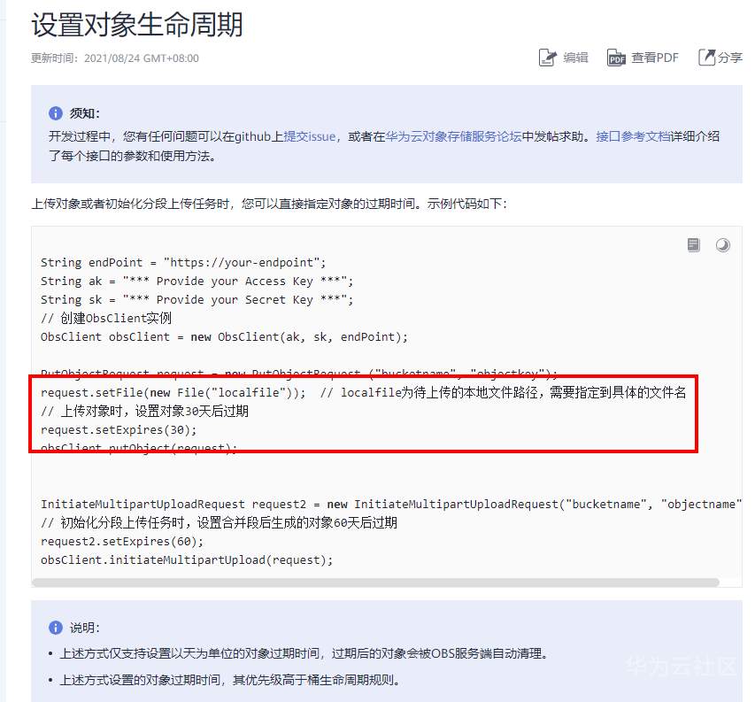
Task: Click the obsClient.initiateMultipartUpload(request) line
Action: coord(187,560)
